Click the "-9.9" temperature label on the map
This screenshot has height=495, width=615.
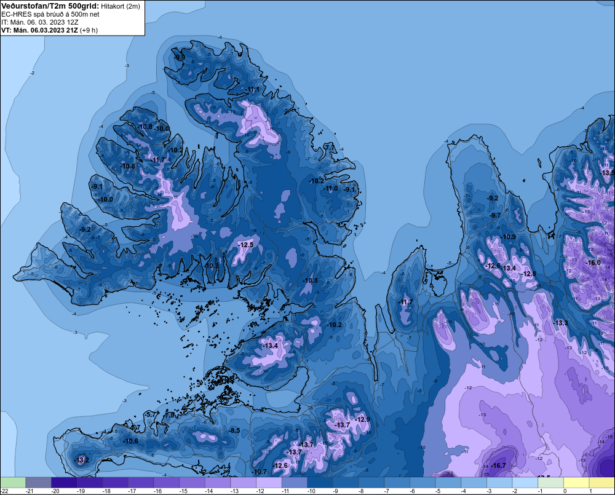point(180,57)
